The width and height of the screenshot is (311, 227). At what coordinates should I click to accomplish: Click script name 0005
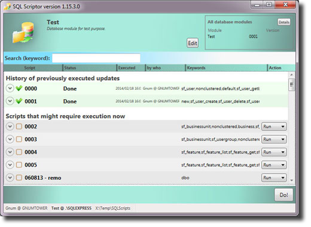pos(31,165)
